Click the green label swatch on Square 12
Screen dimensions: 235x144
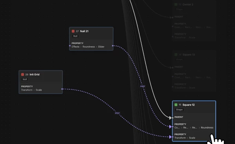pos(176,105)
